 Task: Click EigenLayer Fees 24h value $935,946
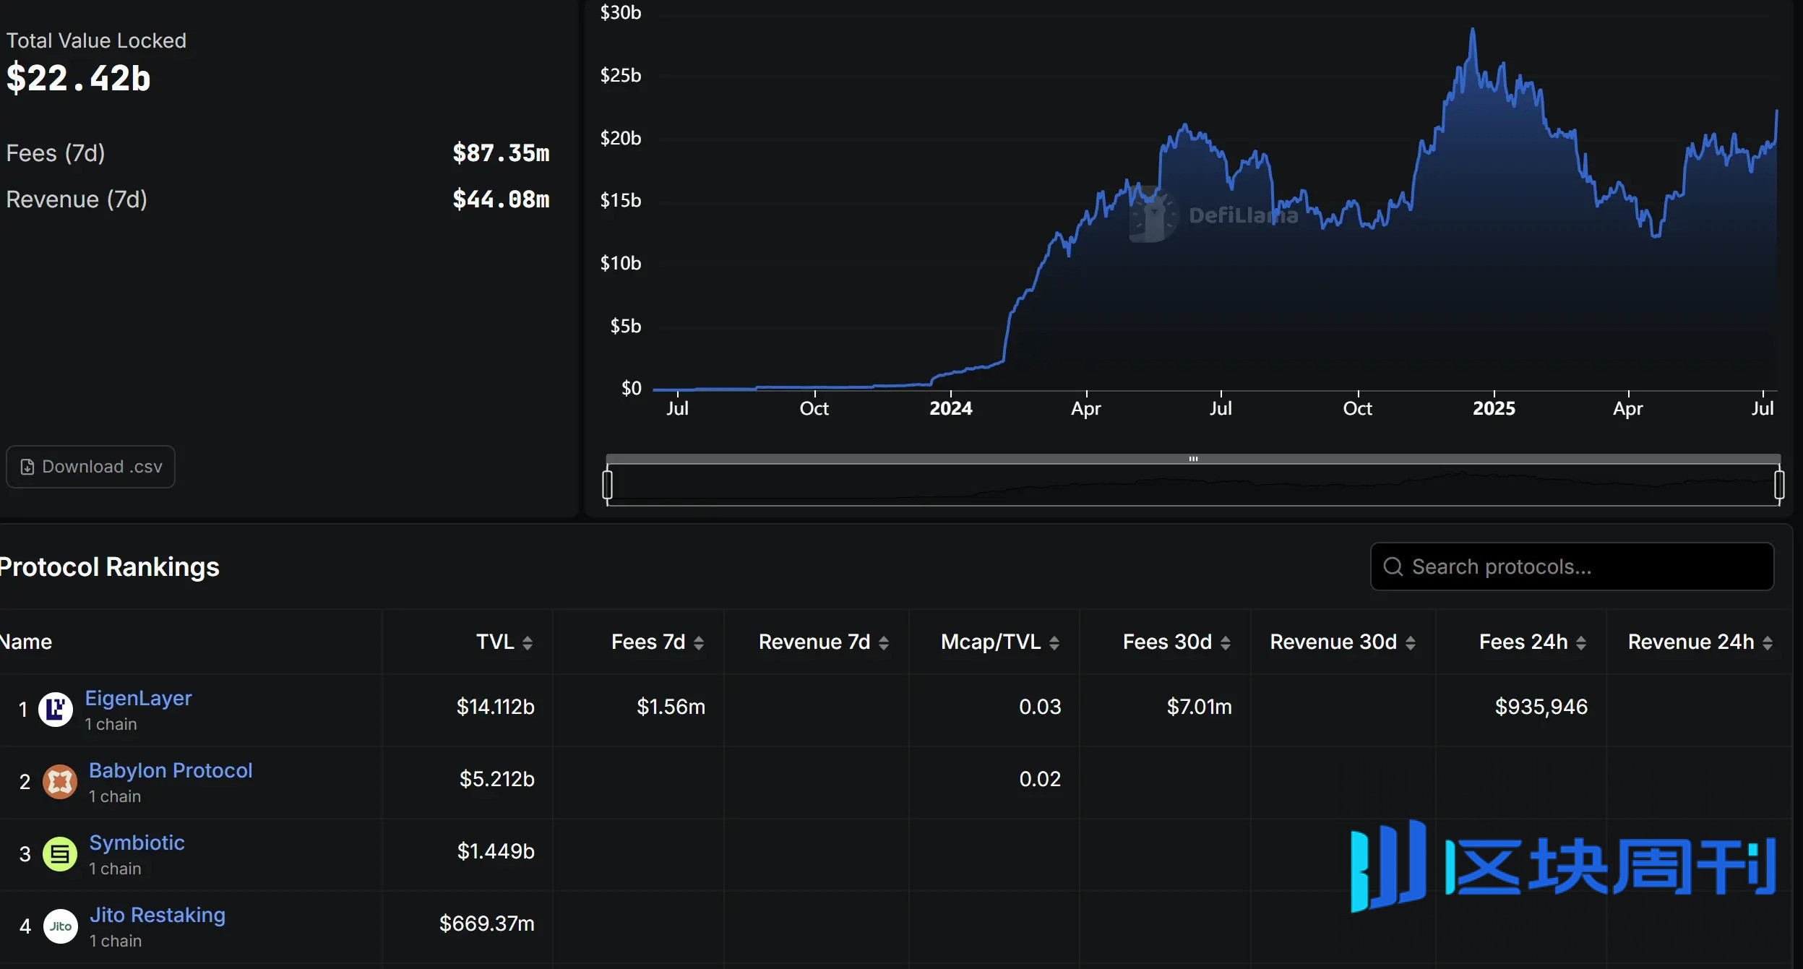tap(1541, 707)
